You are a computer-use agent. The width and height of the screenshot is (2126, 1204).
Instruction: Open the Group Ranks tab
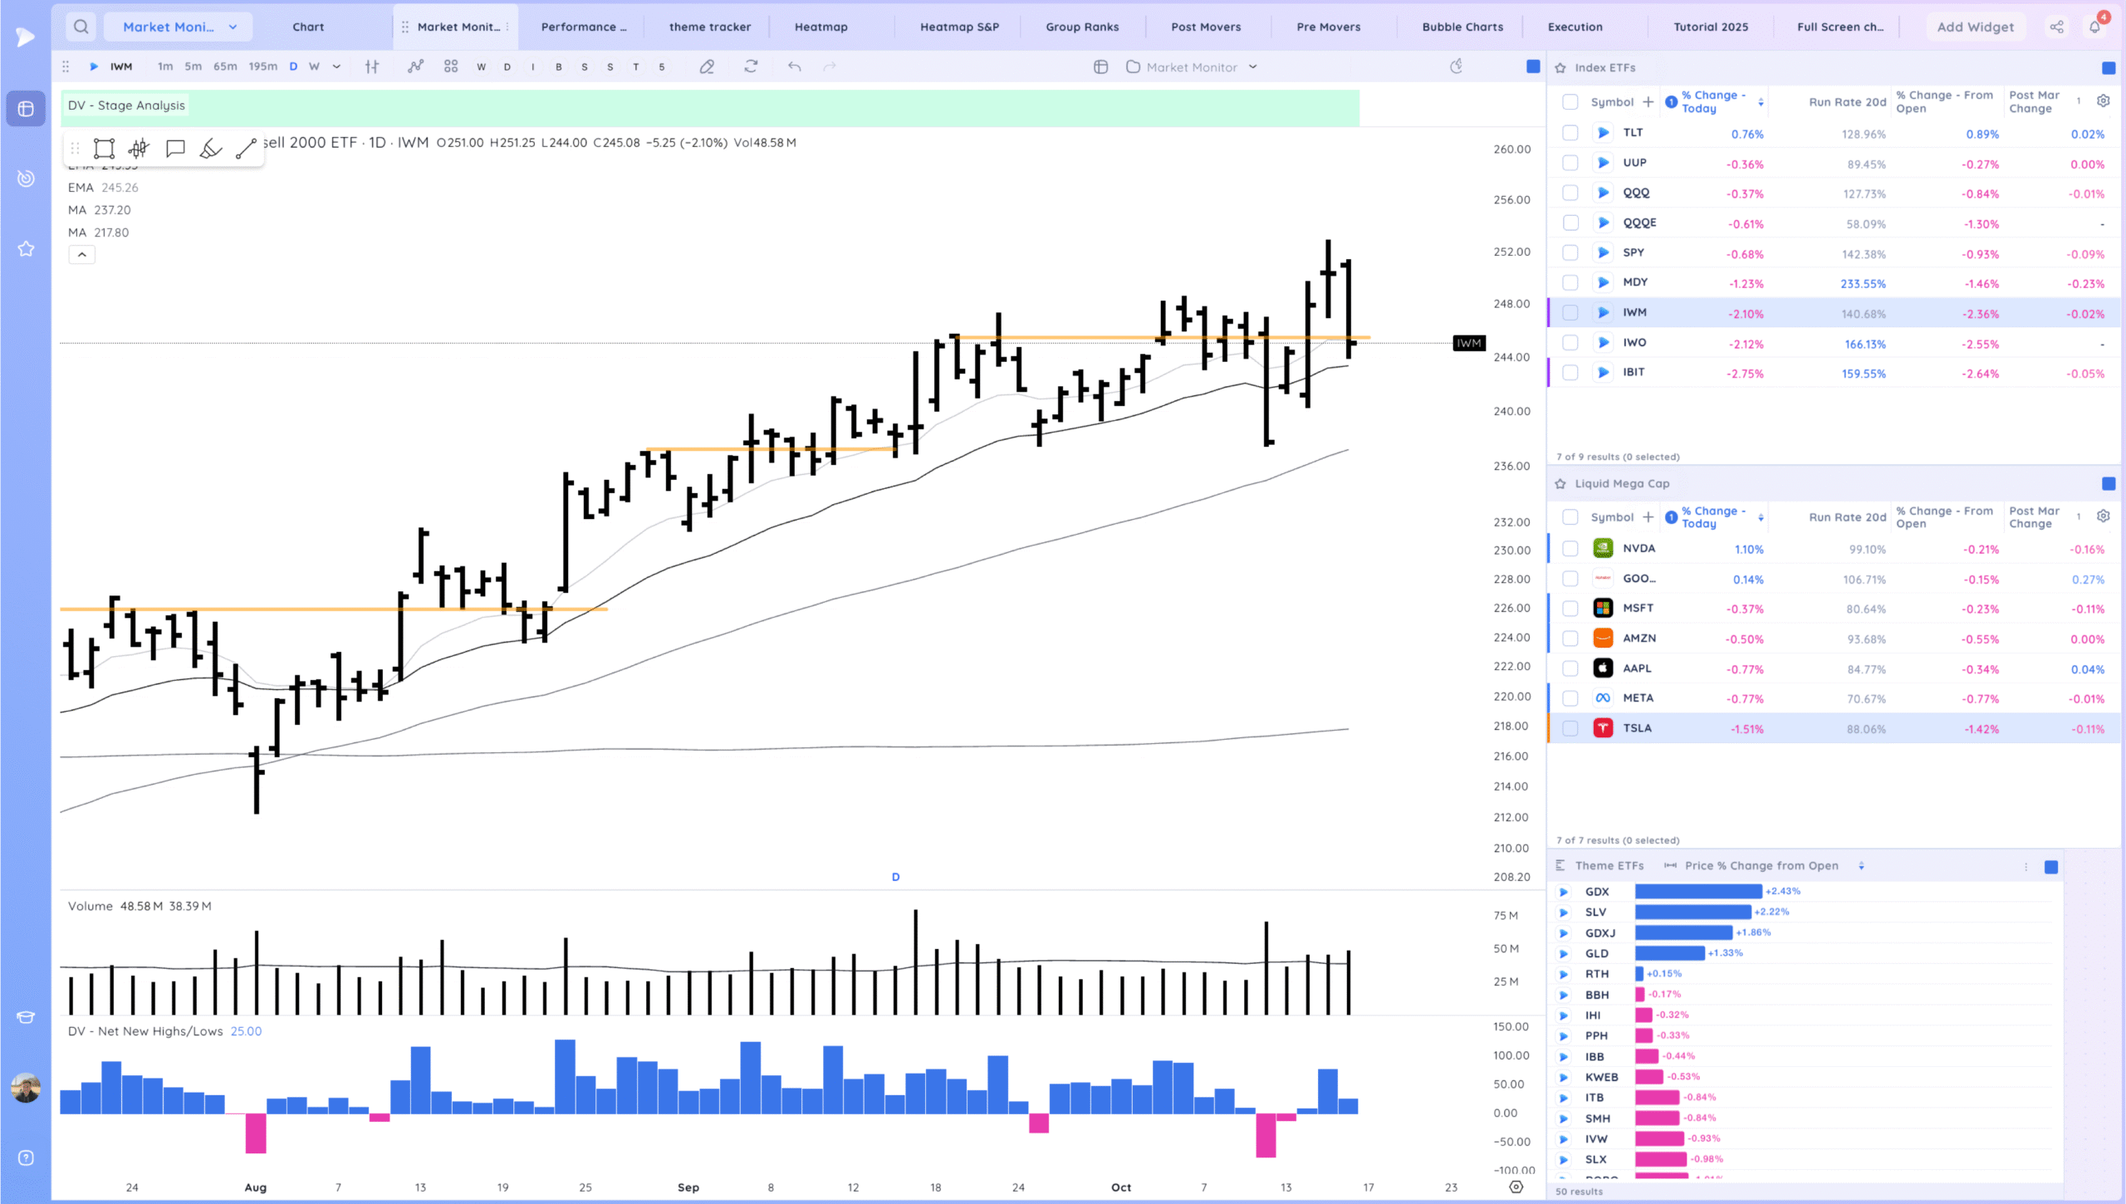1082,27
